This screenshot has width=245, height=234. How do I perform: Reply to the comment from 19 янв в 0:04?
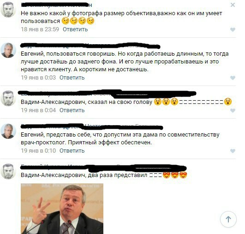point(72,110)
